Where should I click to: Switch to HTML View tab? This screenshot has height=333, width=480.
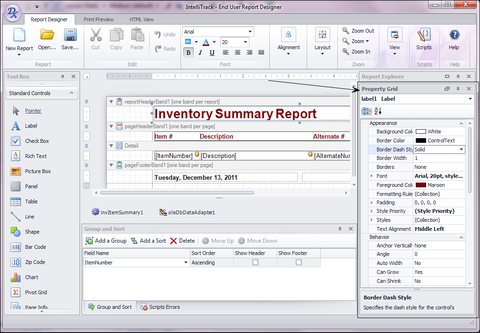pyautogui.click(x=141, y=19)
